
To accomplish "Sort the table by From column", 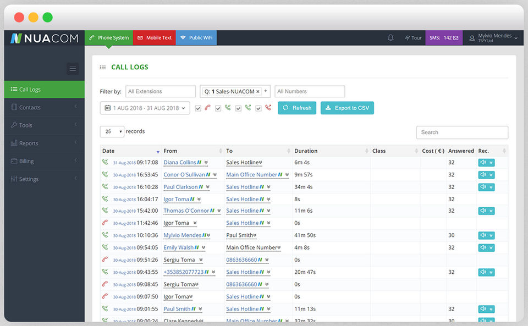I will click(193, 151).
